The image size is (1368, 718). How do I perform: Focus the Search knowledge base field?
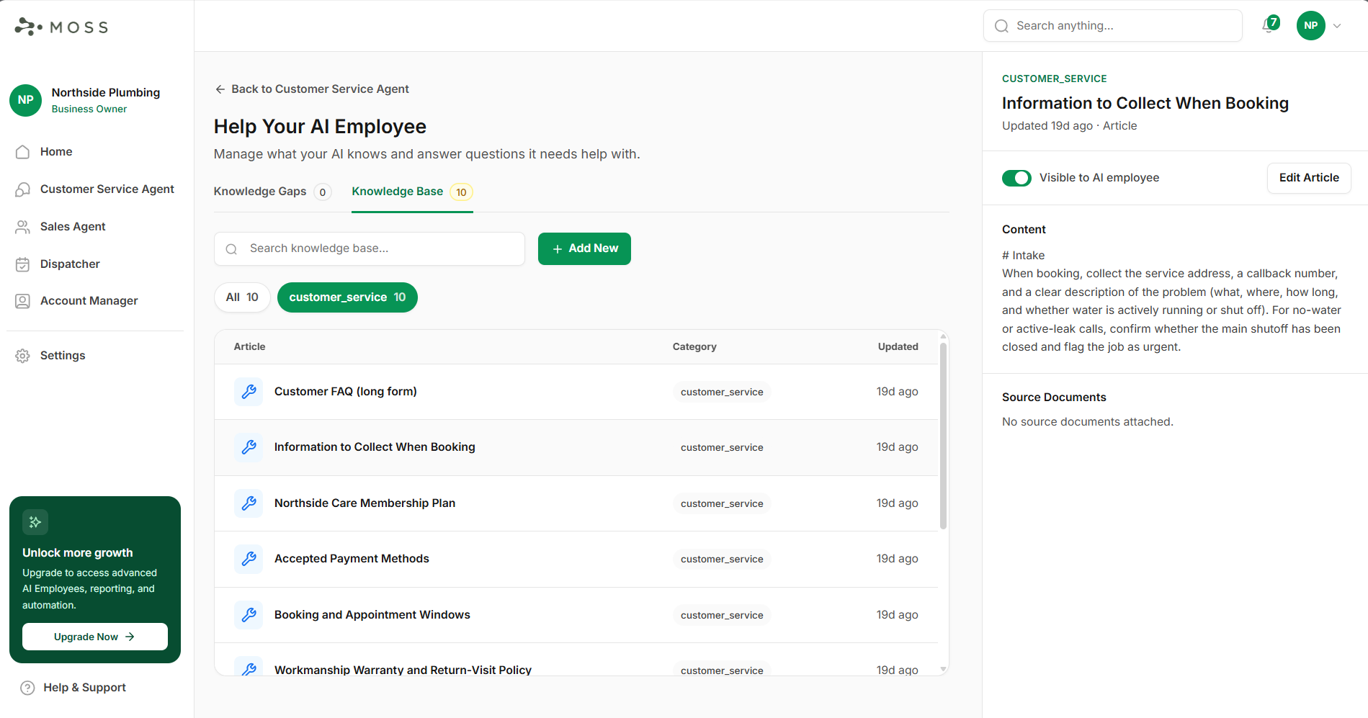click(x=370, y=248)
